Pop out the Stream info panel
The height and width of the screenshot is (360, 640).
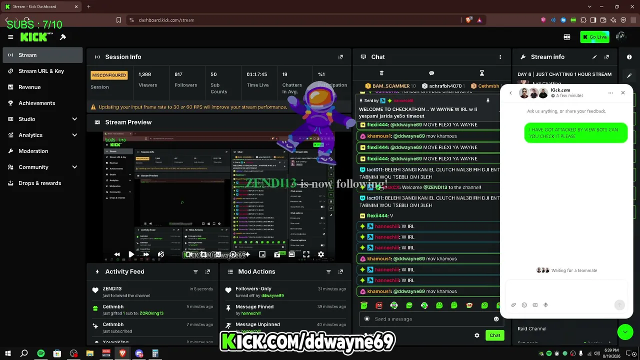pos(606,57)
